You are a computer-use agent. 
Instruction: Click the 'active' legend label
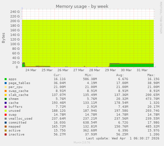click(15, 131)
